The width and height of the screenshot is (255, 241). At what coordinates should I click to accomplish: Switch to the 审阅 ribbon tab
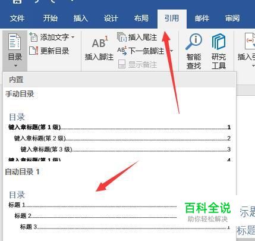pyautogui.click(x=232, y=18)
